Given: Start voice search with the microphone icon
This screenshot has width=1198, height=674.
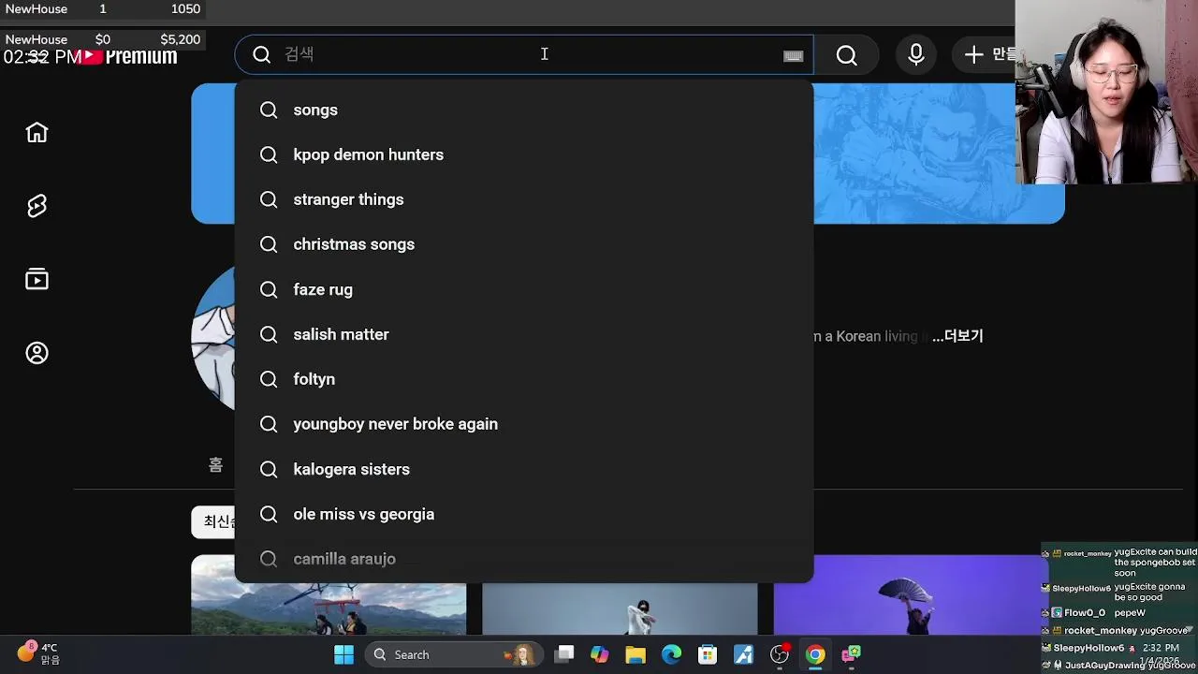Looking at the screenshot, I should point(916,55).
